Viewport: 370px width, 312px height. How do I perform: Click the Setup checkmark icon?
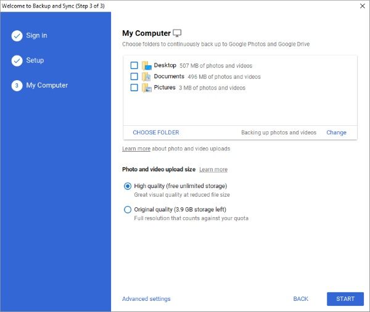tap(17, 60)
